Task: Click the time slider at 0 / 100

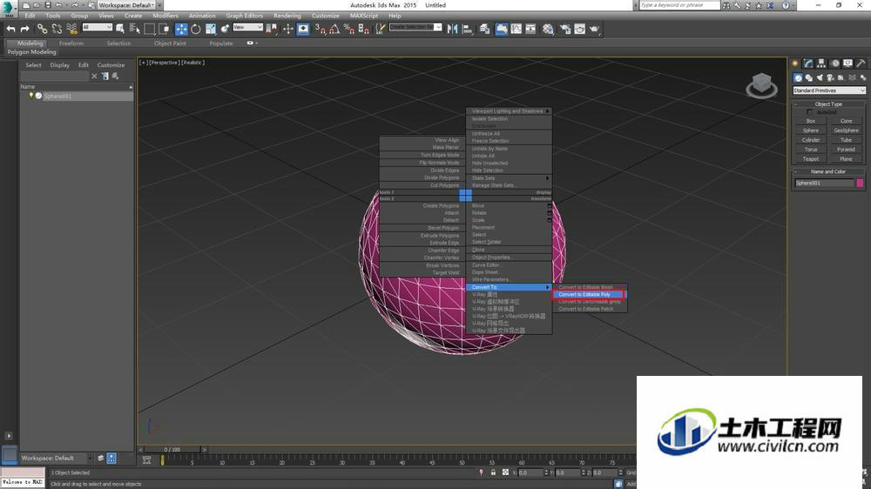Action: [x=172, y=449]
